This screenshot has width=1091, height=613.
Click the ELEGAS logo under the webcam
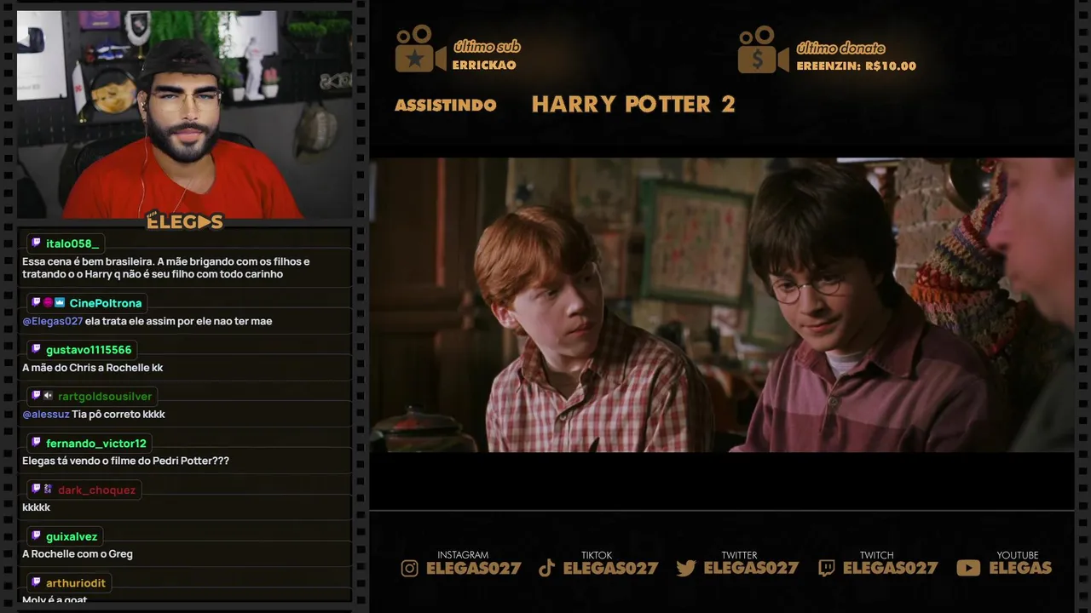pos(185,222)
